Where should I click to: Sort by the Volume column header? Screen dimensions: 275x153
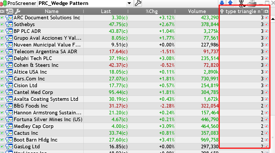(x=197, y=11)
